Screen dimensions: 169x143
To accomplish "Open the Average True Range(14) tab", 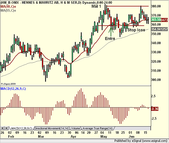I will click(x=98, y=128).
